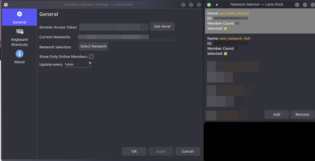Minimize the Network Selector window
The height and width of the screenshot is (161, 315).
pos(297,5)
